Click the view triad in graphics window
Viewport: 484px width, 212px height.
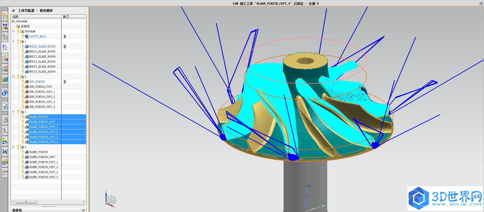tap(110, 200)
